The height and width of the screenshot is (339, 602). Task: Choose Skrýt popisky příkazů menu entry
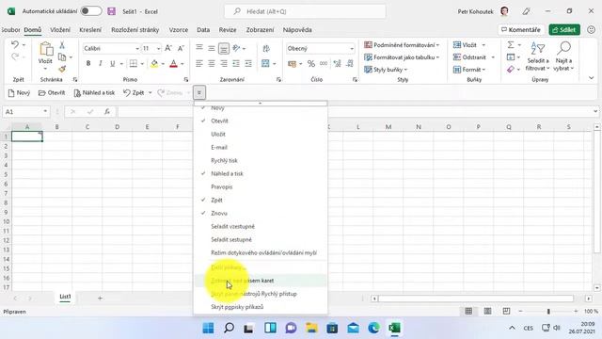(x=261, y=307)
